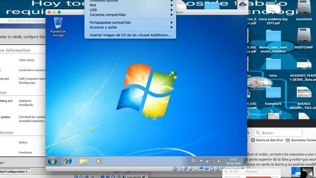316x178 pixels.
Task: Click the ES language indicator on taskbar
Action: pyautogui.click(x=194, y=161)
